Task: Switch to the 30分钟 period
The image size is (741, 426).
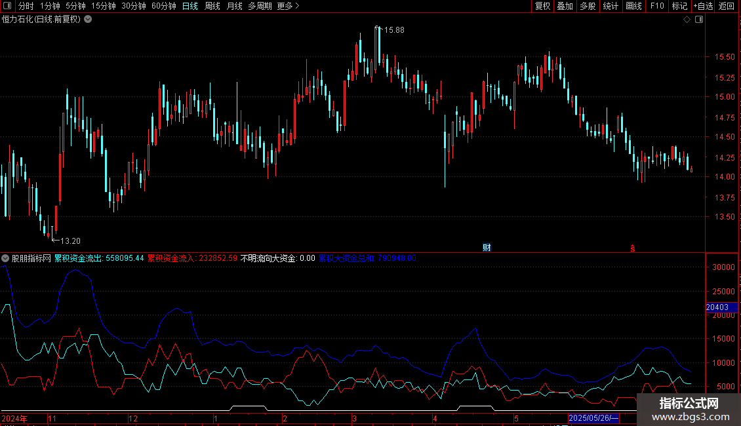Action: coord(134,6)
